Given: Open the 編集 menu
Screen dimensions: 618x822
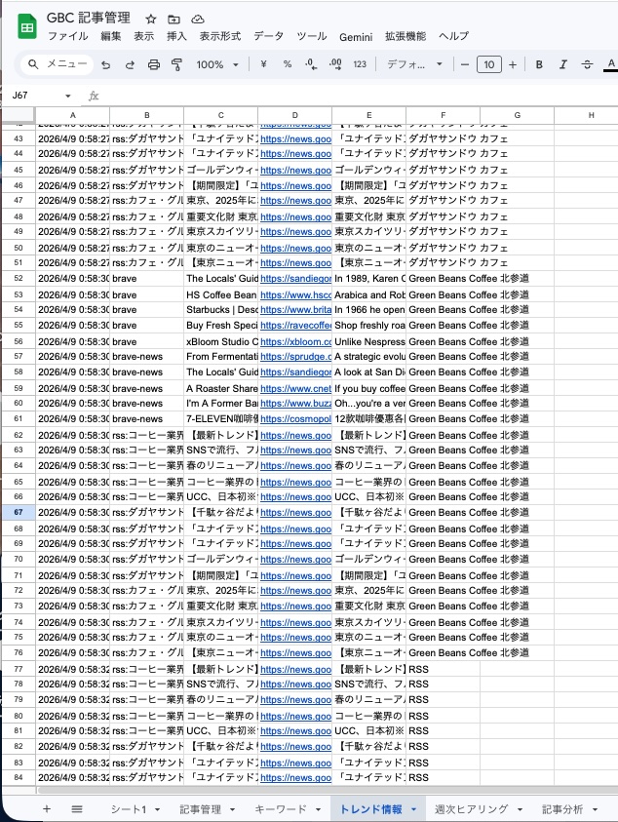Looking at the screenshot, I should coord(110,36).
